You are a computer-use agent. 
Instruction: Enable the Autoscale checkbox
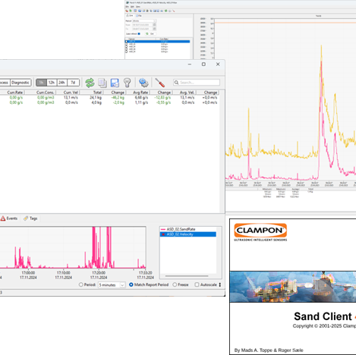tap(197, 284)
